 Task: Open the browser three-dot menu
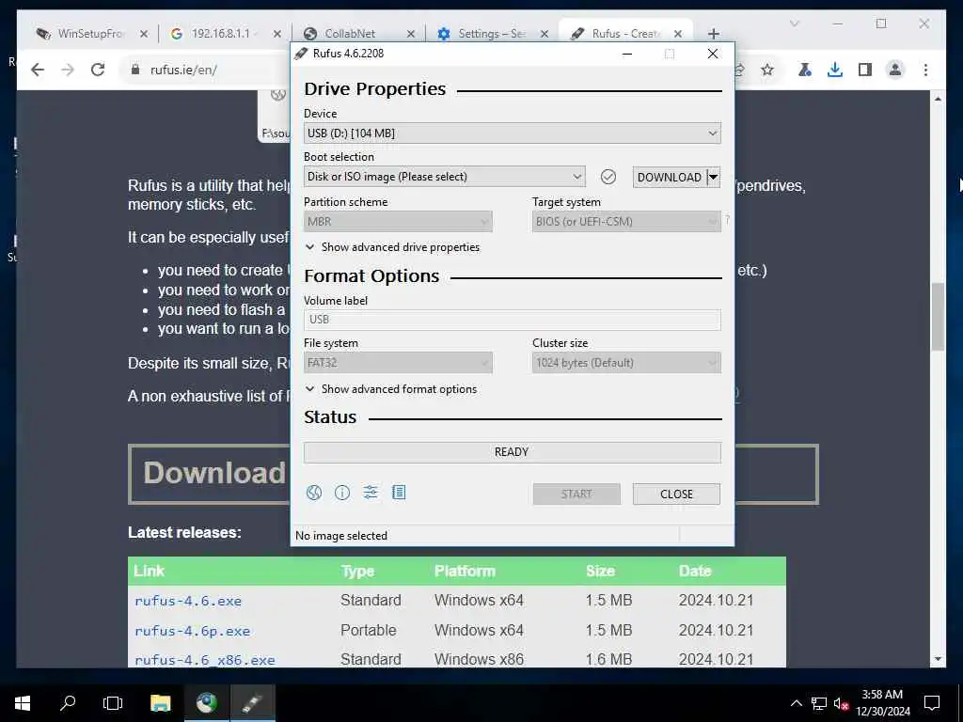(925, 70)
